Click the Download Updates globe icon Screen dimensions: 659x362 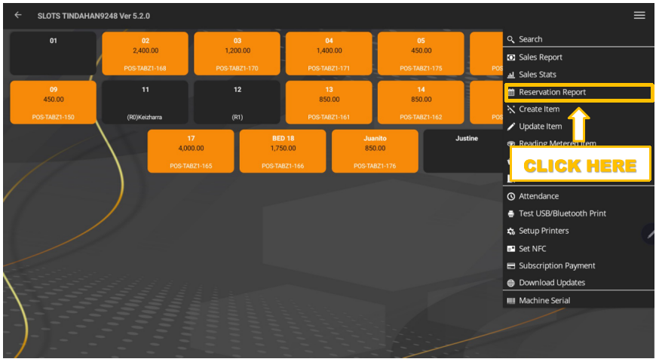tap(510, 283)
